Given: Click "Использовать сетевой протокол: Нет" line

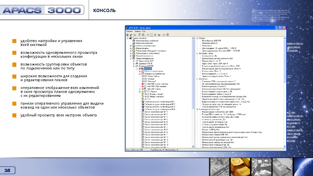Looking at the screenshot, I should 217,58.
